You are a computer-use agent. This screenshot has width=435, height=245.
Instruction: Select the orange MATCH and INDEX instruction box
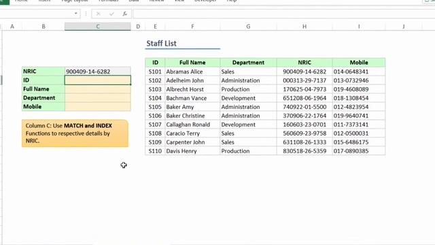(75, 133)
